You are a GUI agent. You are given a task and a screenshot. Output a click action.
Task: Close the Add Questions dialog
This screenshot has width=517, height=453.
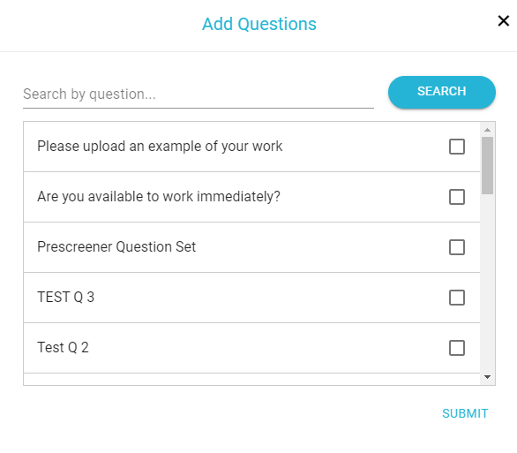[504, 21]
